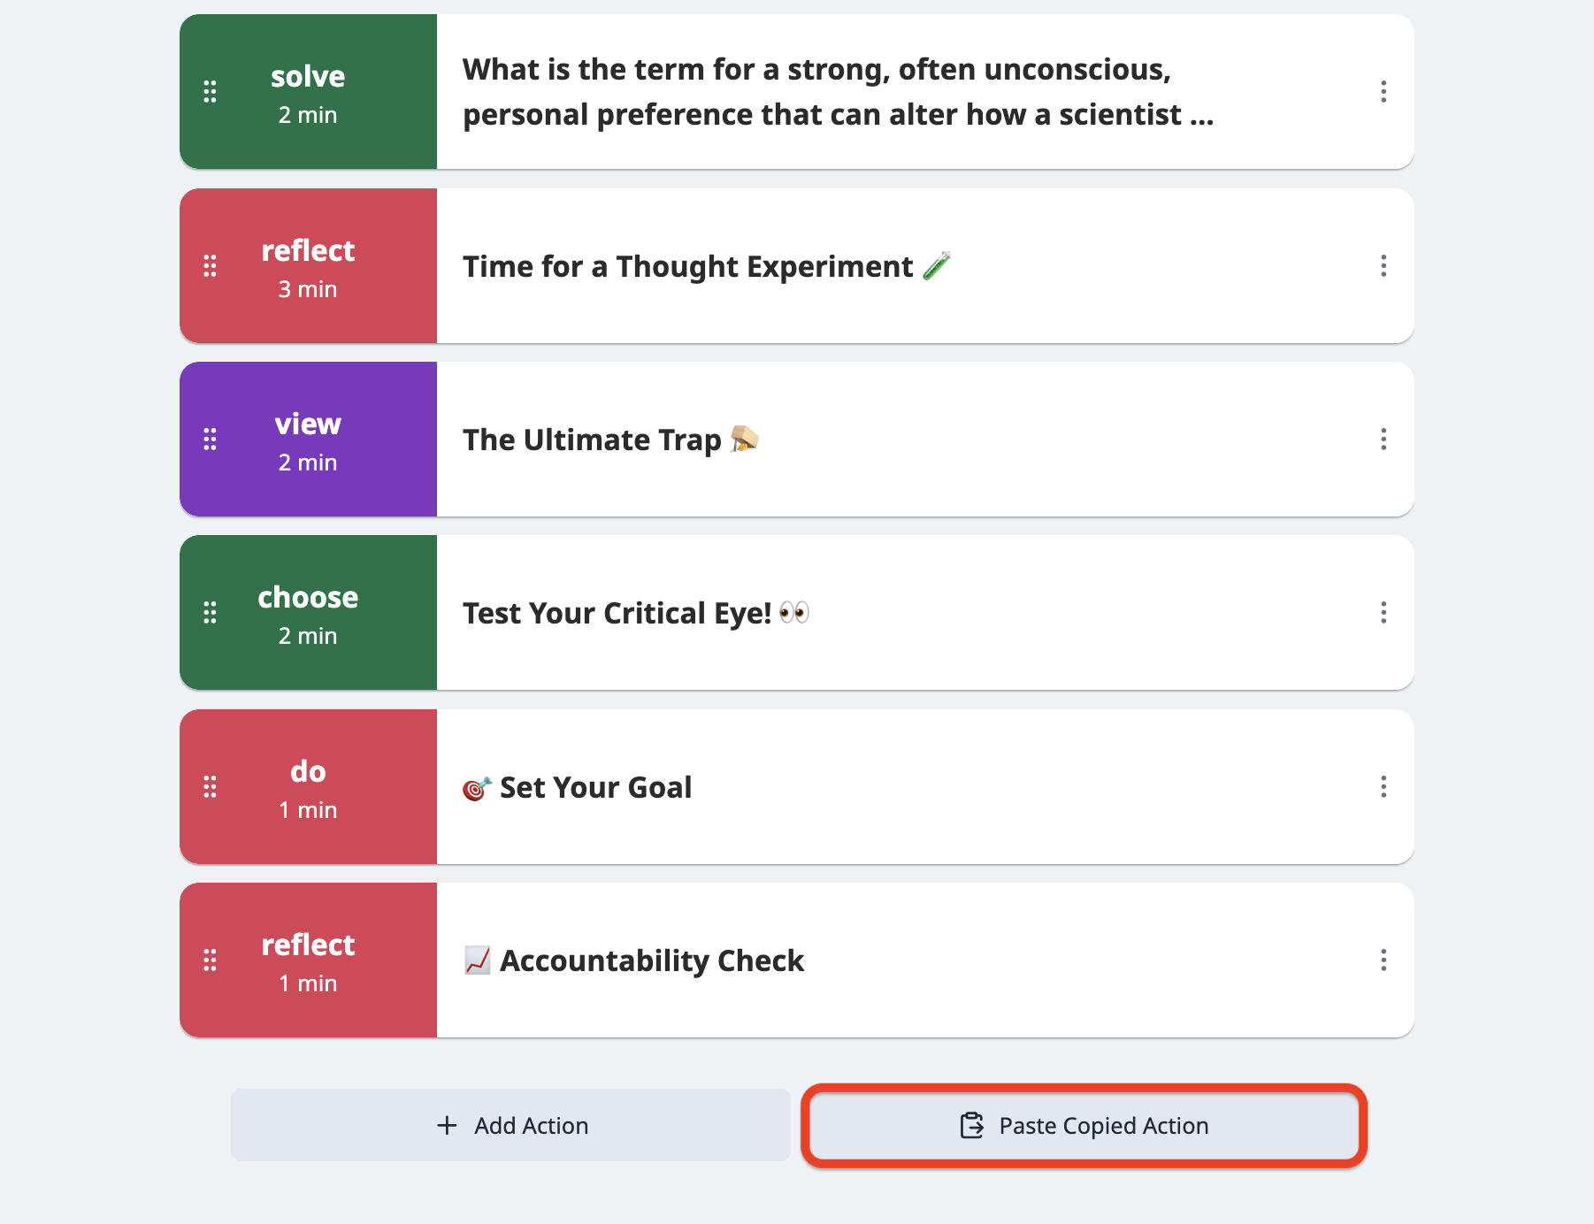Select the drag handle on the view card
Screen dimensions: 1594x1224
(210, 440)
